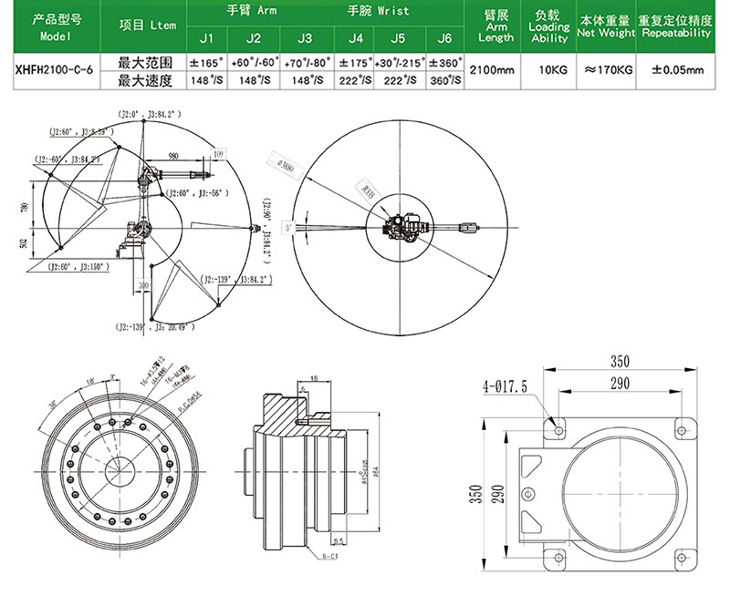Viewport: 730px width, 606px height.
Task: Click the 10KG loading ability cell
Action: [x=548, y=71]
